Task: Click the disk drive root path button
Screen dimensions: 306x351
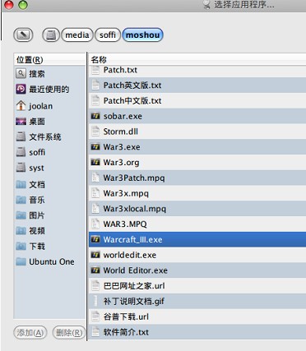Action: (51, 35)
